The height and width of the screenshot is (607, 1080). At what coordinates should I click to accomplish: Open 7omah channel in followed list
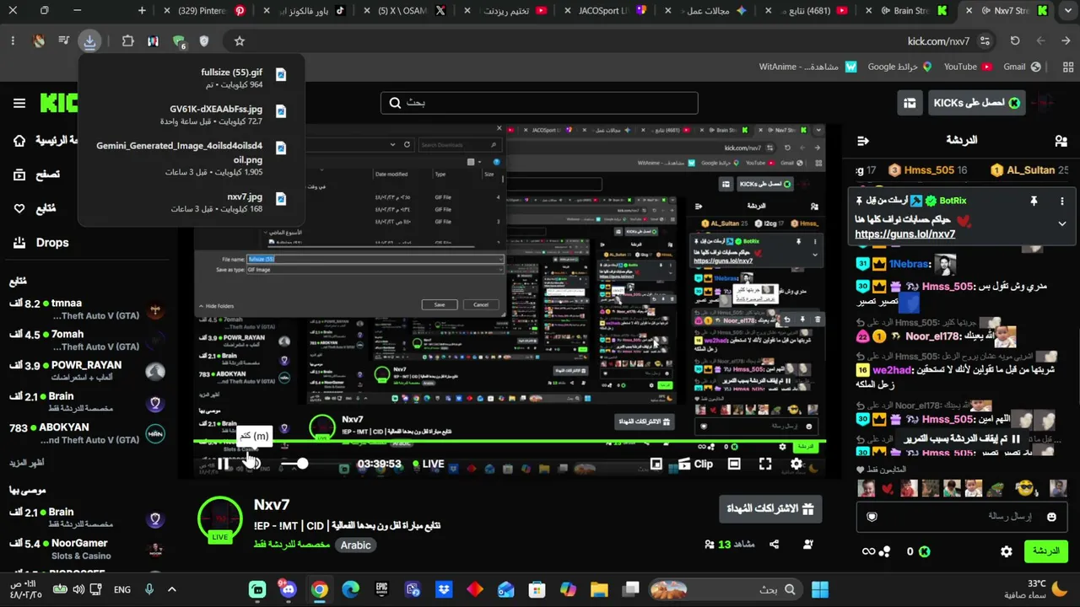[x=87, y=341]
